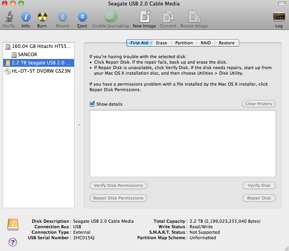This screenshot has height=251, width=289.
Task: Click Disk Description Seagate USB 2.0 Cable Media
Action: (104, 221)
